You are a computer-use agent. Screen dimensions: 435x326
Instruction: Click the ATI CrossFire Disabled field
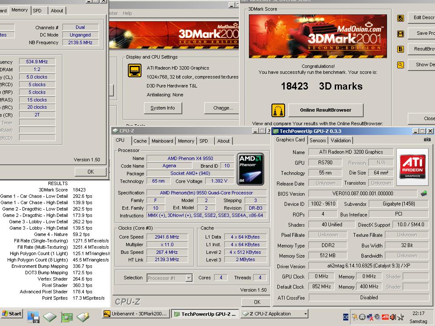[368, 298]
